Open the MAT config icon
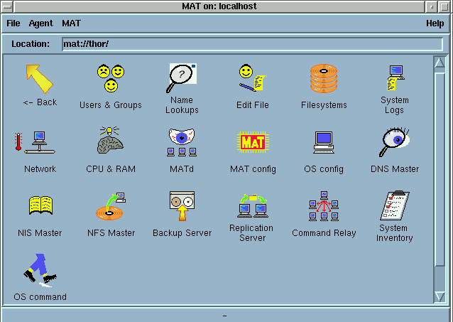453x322 pixels. coord(253,142)
